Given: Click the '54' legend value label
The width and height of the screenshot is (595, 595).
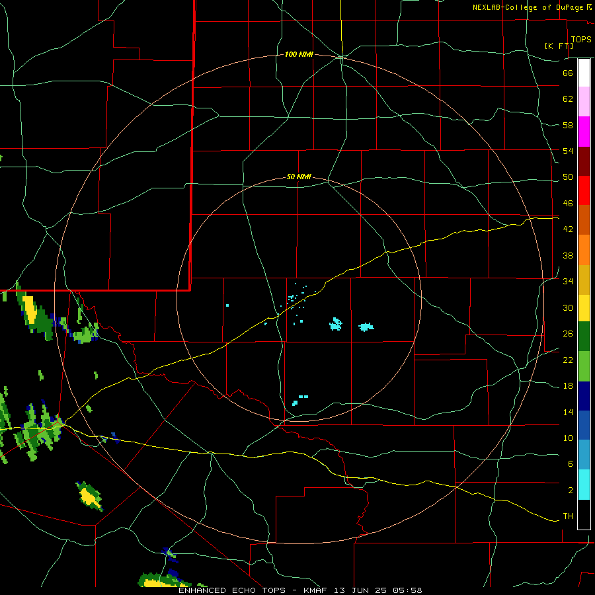Looking at the screenshot, I should [x=568, y=151].
